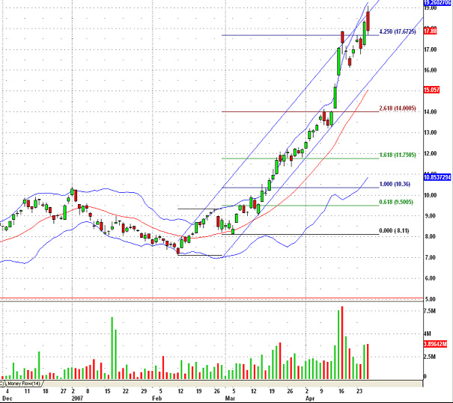This screenshot has height=403, width=453.
Task: Select the 1.618 (11.7505) Fibonacci label
Action: tap(398, 155)
